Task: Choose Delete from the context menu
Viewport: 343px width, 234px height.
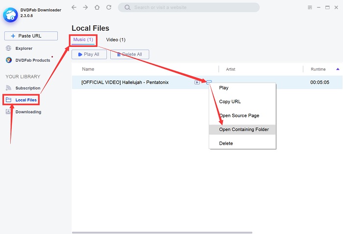Action: [243, 143]
